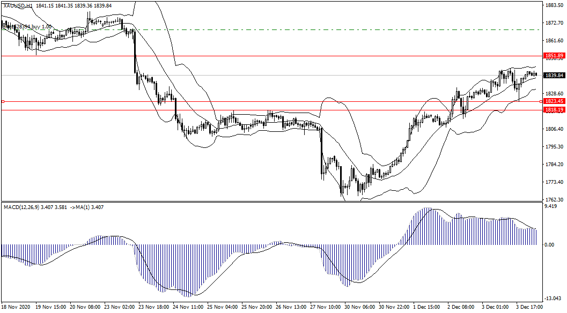Click the current price 1839.84 label

(x=554, y=76)
